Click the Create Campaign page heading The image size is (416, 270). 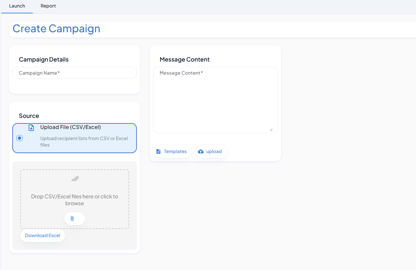[56, 29]
